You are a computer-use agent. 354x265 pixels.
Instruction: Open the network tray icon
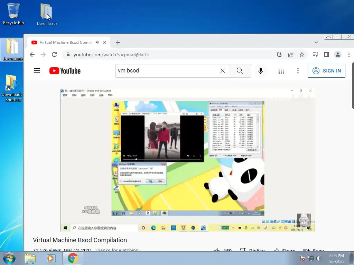[311, 258]
